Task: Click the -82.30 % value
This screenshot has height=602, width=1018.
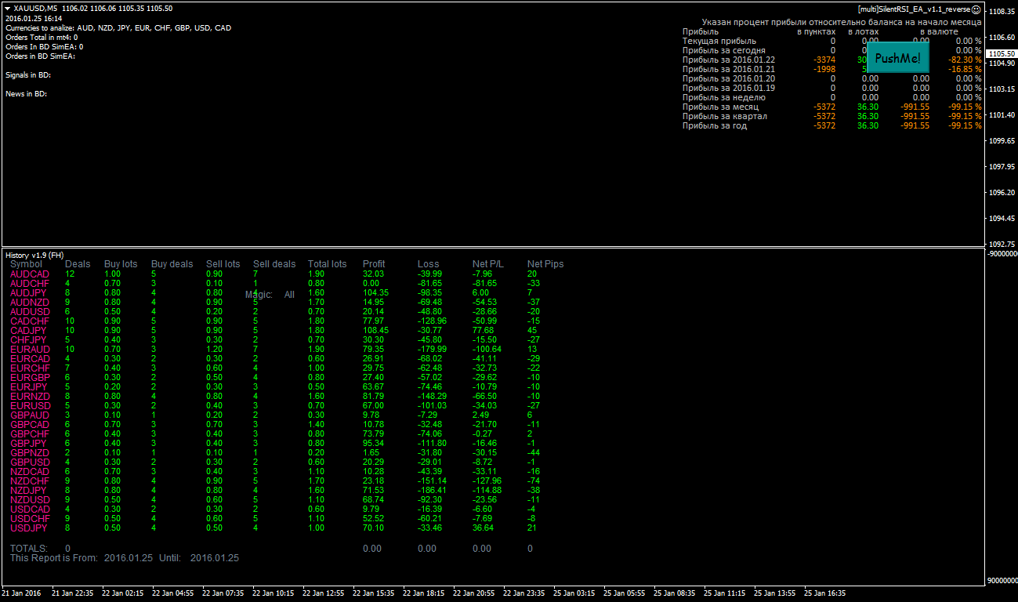Action: 965,60
